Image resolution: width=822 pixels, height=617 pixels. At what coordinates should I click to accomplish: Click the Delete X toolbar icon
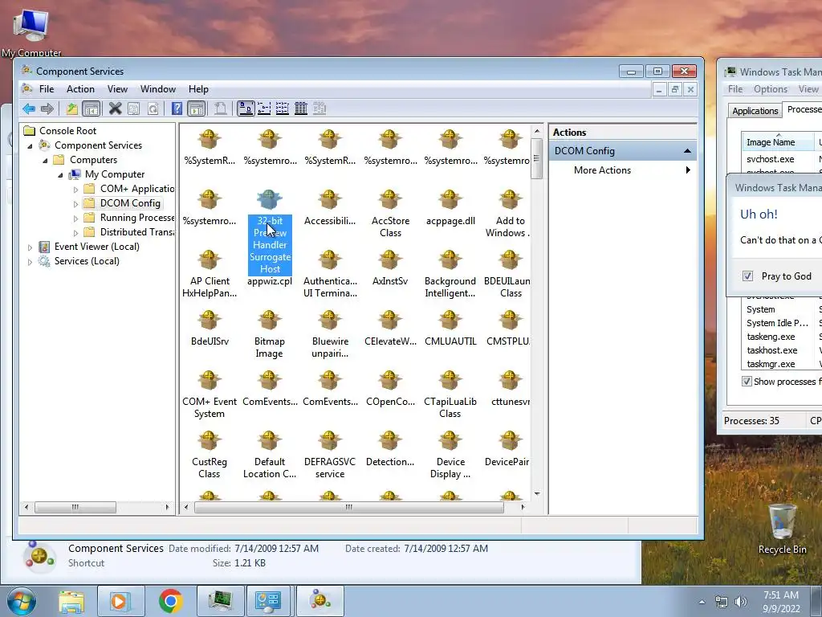pyautogui.click(x=116, y=108)
